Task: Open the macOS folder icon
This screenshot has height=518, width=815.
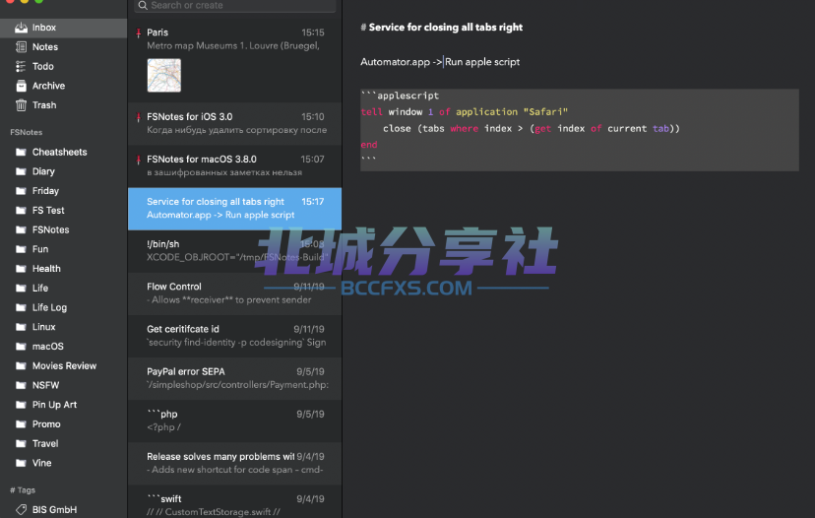Action: point(21,347)
